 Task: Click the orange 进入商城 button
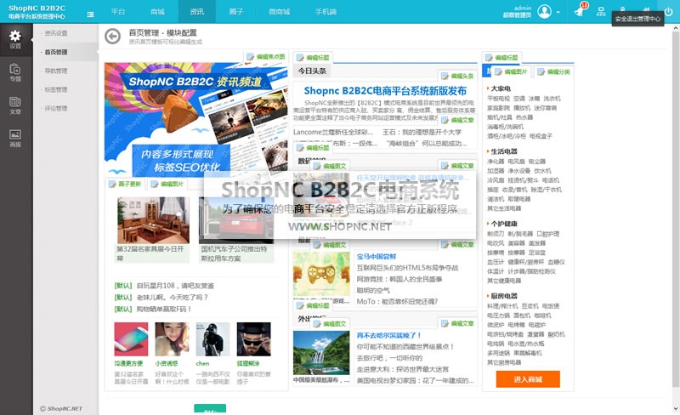point(528,379)
